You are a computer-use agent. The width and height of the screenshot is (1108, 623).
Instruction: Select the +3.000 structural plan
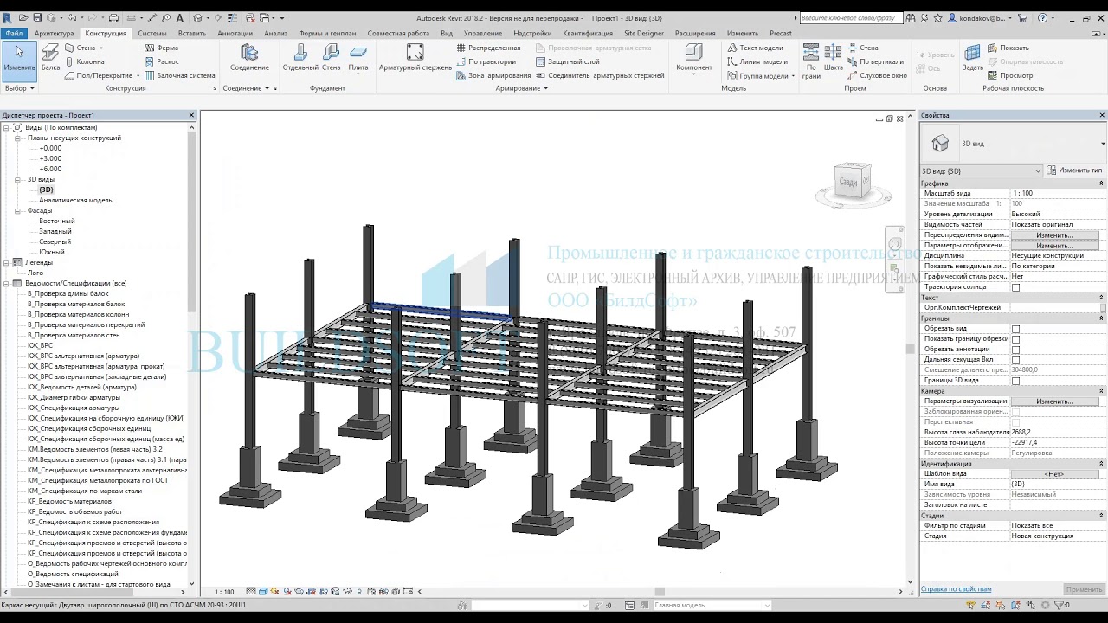click(x=50, y=158)
